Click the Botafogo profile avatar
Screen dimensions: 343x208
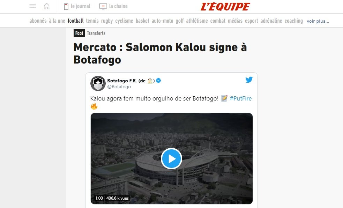[98, 83]
